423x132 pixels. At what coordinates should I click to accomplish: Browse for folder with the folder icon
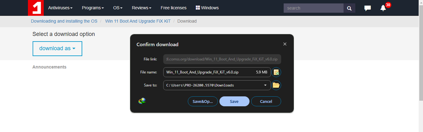tap(276, 85)
